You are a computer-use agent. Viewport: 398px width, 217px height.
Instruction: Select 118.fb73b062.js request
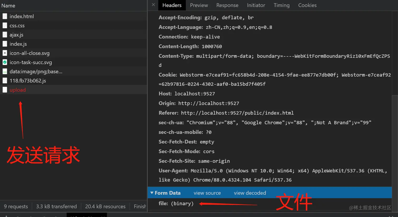click(x=73, y=81)
